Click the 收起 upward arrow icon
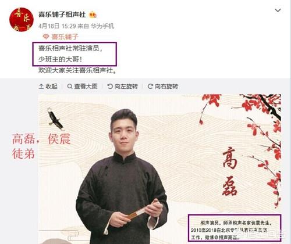Image resolution: width=291 pixels, height=244 pixels. pyautogui.click(x=41, y=87)
